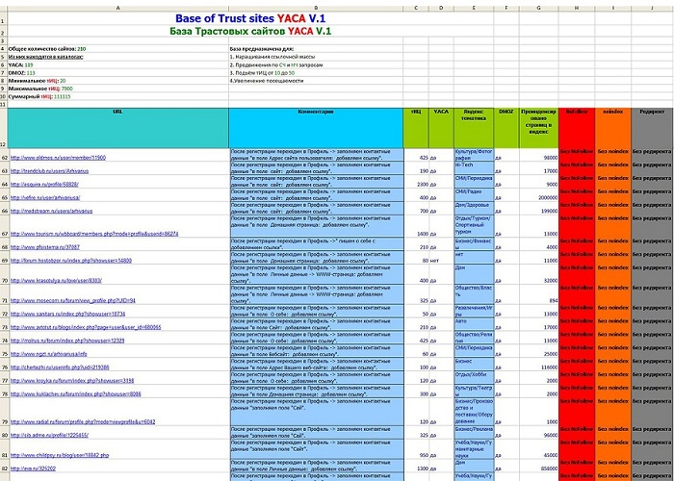This screenshot has width=674, height=481.
Task: Select column A header
Action: [118, 8]
